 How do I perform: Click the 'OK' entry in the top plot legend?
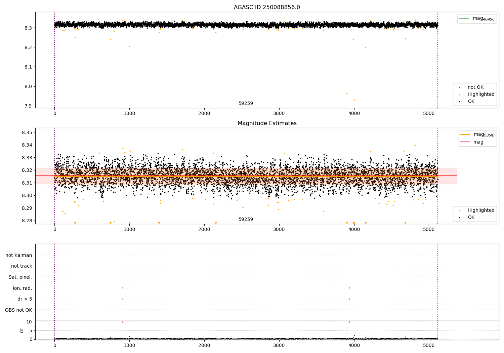point(471,102)
